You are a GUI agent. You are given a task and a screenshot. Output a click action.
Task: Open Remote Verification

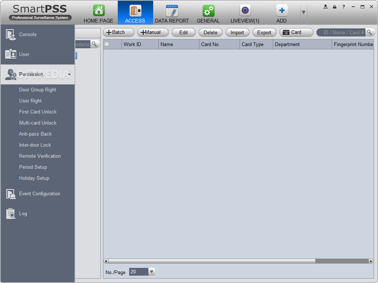pyautogui.click(x=40, y=156)
